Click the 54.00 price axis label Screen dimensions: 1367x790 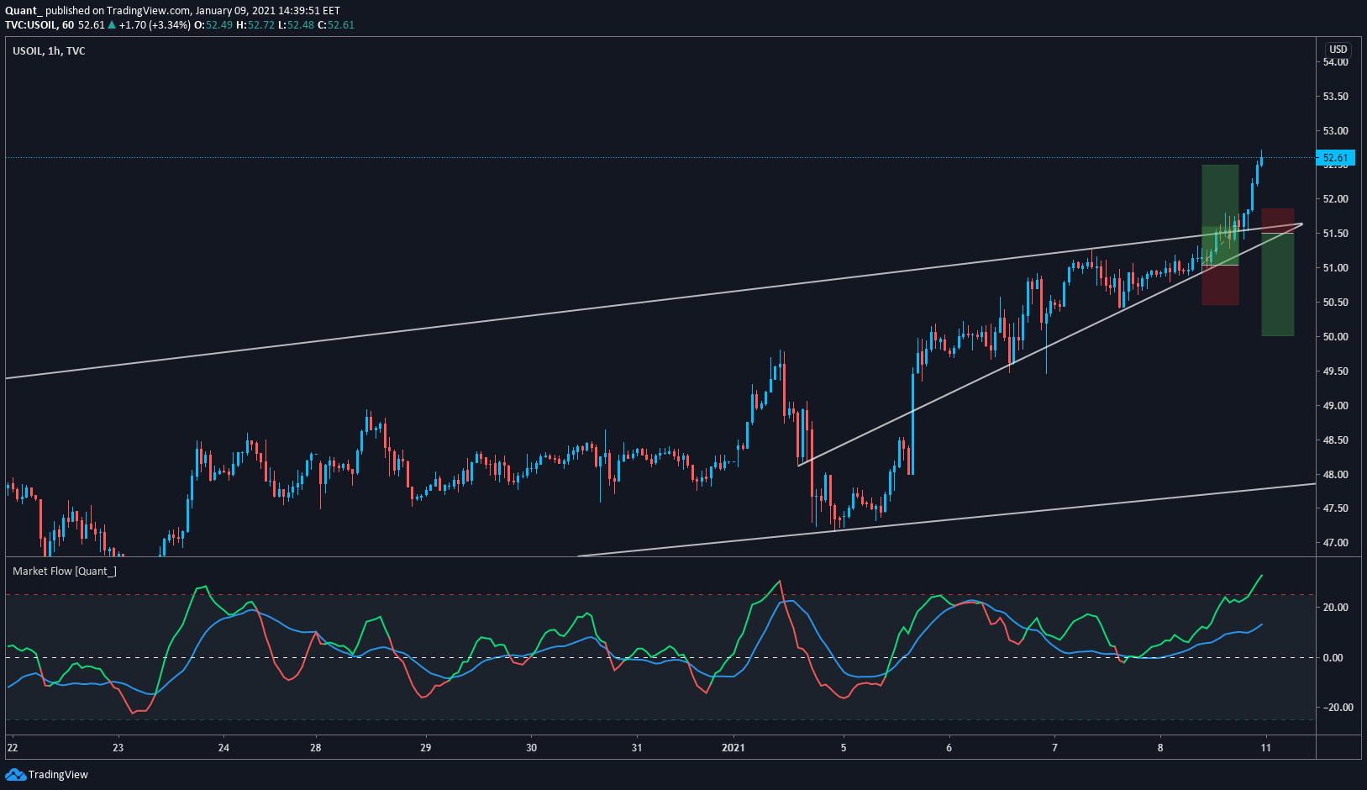click(x=1336, y=62)
